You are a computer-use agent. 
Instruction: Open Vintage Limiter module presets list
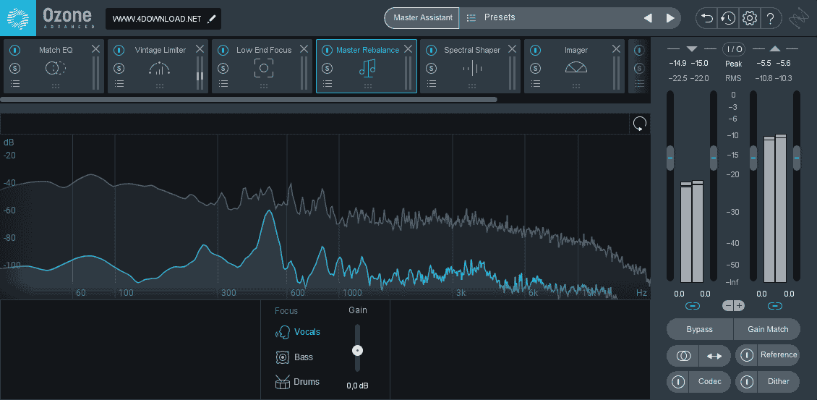pos(119,83)
